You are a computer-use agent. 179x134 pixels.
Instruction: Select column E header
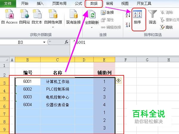pos(104,60)
